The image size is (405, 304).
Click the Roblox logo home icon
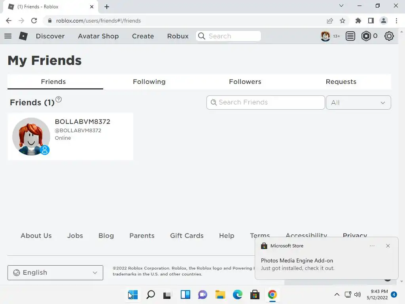[23, 36]
